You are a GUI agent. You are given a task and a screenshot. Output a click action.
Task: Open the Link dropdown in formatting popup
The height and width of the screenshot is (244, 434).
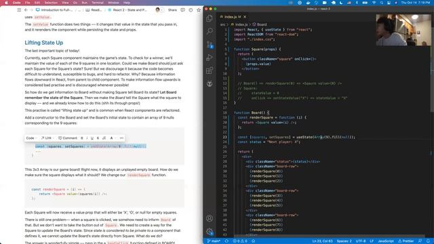click(47, 138)
